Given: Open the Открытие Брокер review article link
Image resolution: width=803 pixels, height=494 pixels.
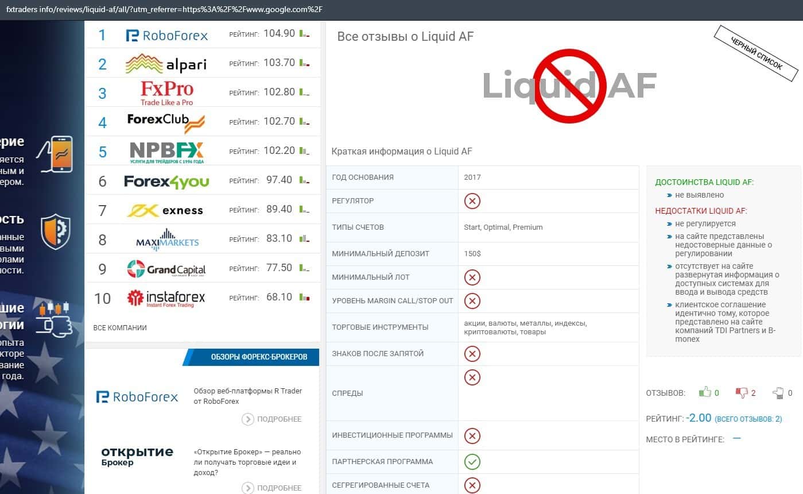Looking at the screenshot, I should click(247, 462).
